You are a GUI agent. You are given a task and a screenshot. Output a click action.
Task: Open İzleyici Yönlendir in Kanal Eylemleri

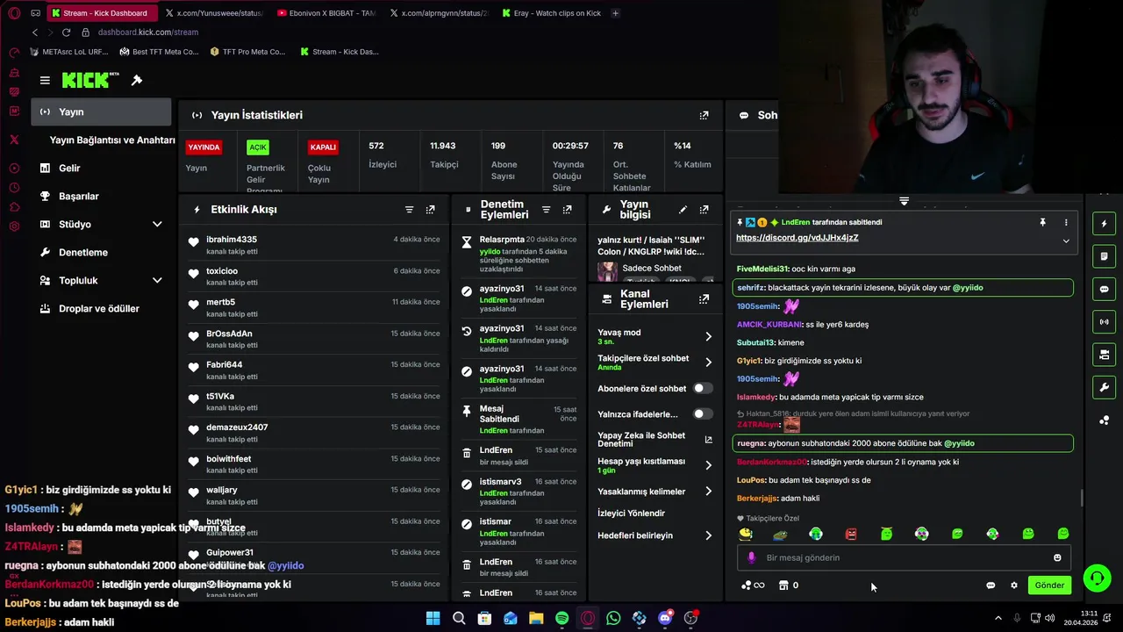click(x=631, y=513)
